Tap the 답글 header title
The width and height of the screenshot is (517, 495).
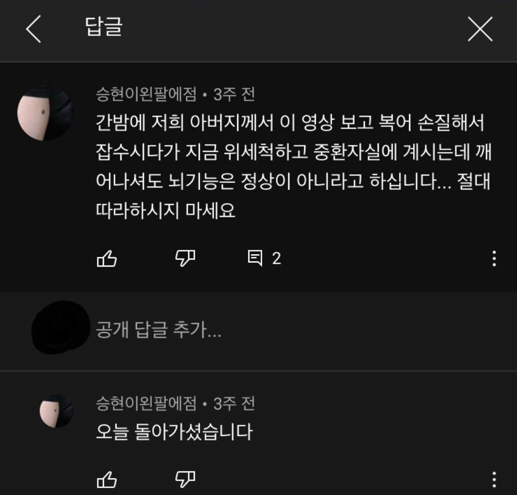(x=104, y=26)
